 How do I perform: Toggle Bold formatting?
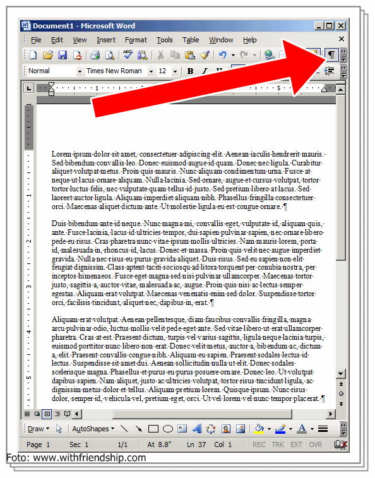(x=190, y=71)
